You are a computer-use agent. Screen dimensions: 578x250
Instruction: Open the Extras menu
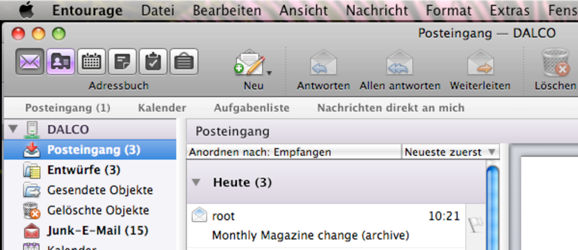[x=510, y=10]
